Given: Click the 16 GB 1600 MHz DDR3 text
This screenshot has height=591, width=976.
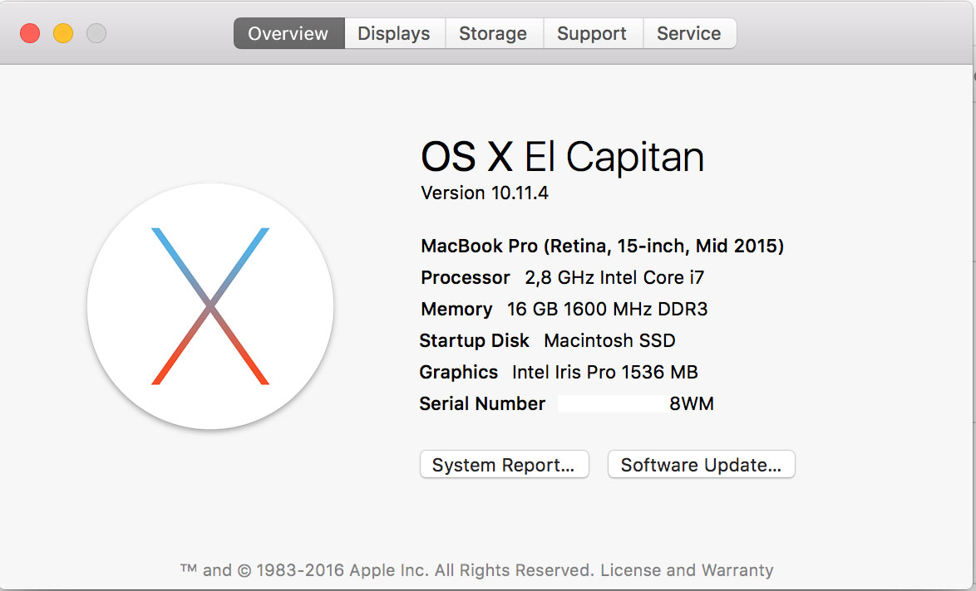Looking at the screenshot, I should click(607, 309).
